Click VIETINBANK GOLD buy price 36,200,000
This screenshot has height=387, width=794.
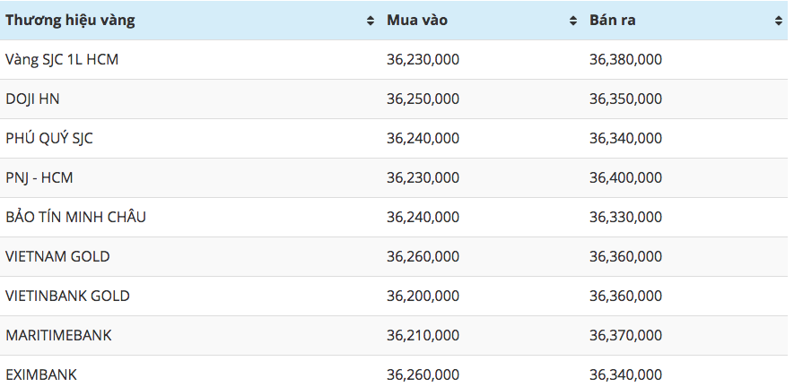423,297
